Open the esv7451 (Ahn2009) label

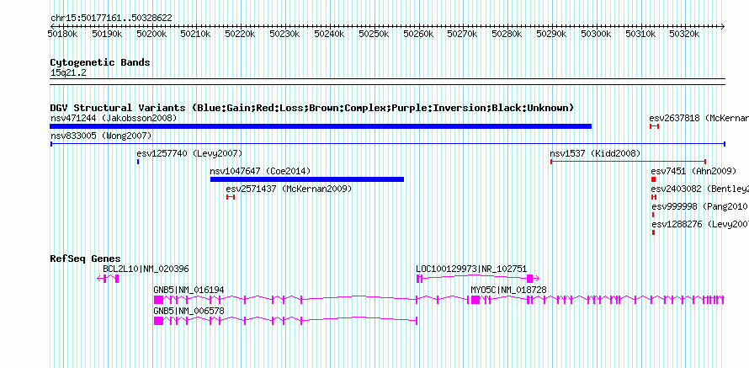click(x=693, y=171)
